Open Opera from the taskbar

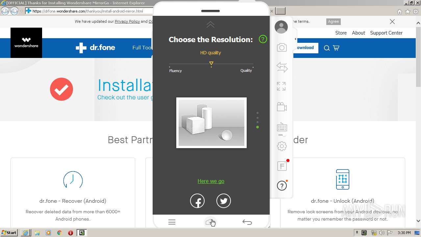click(70, 233)
